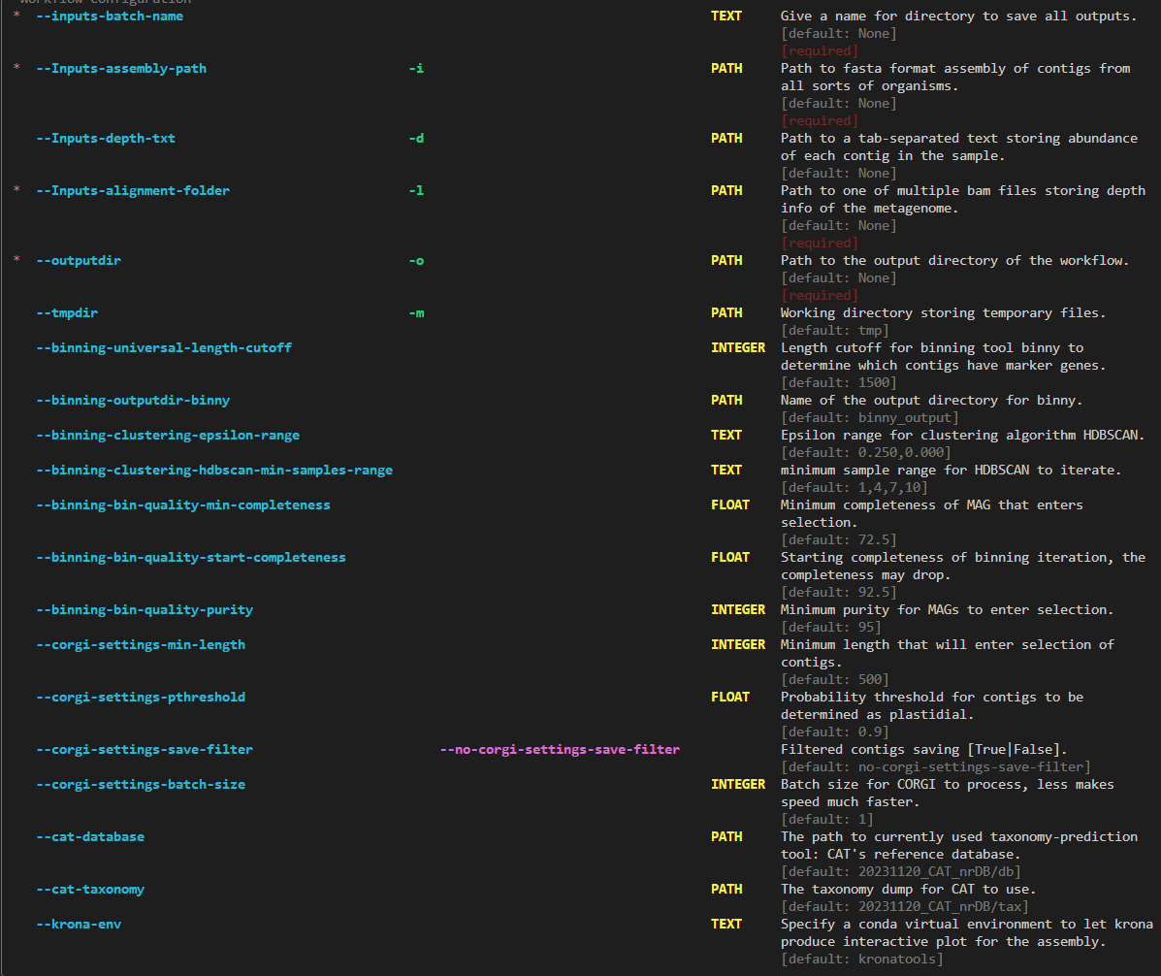Click --binning-bin-quality-min-completeness option
The height and width of the screenshot is (976, 1161).
[183, 505]
